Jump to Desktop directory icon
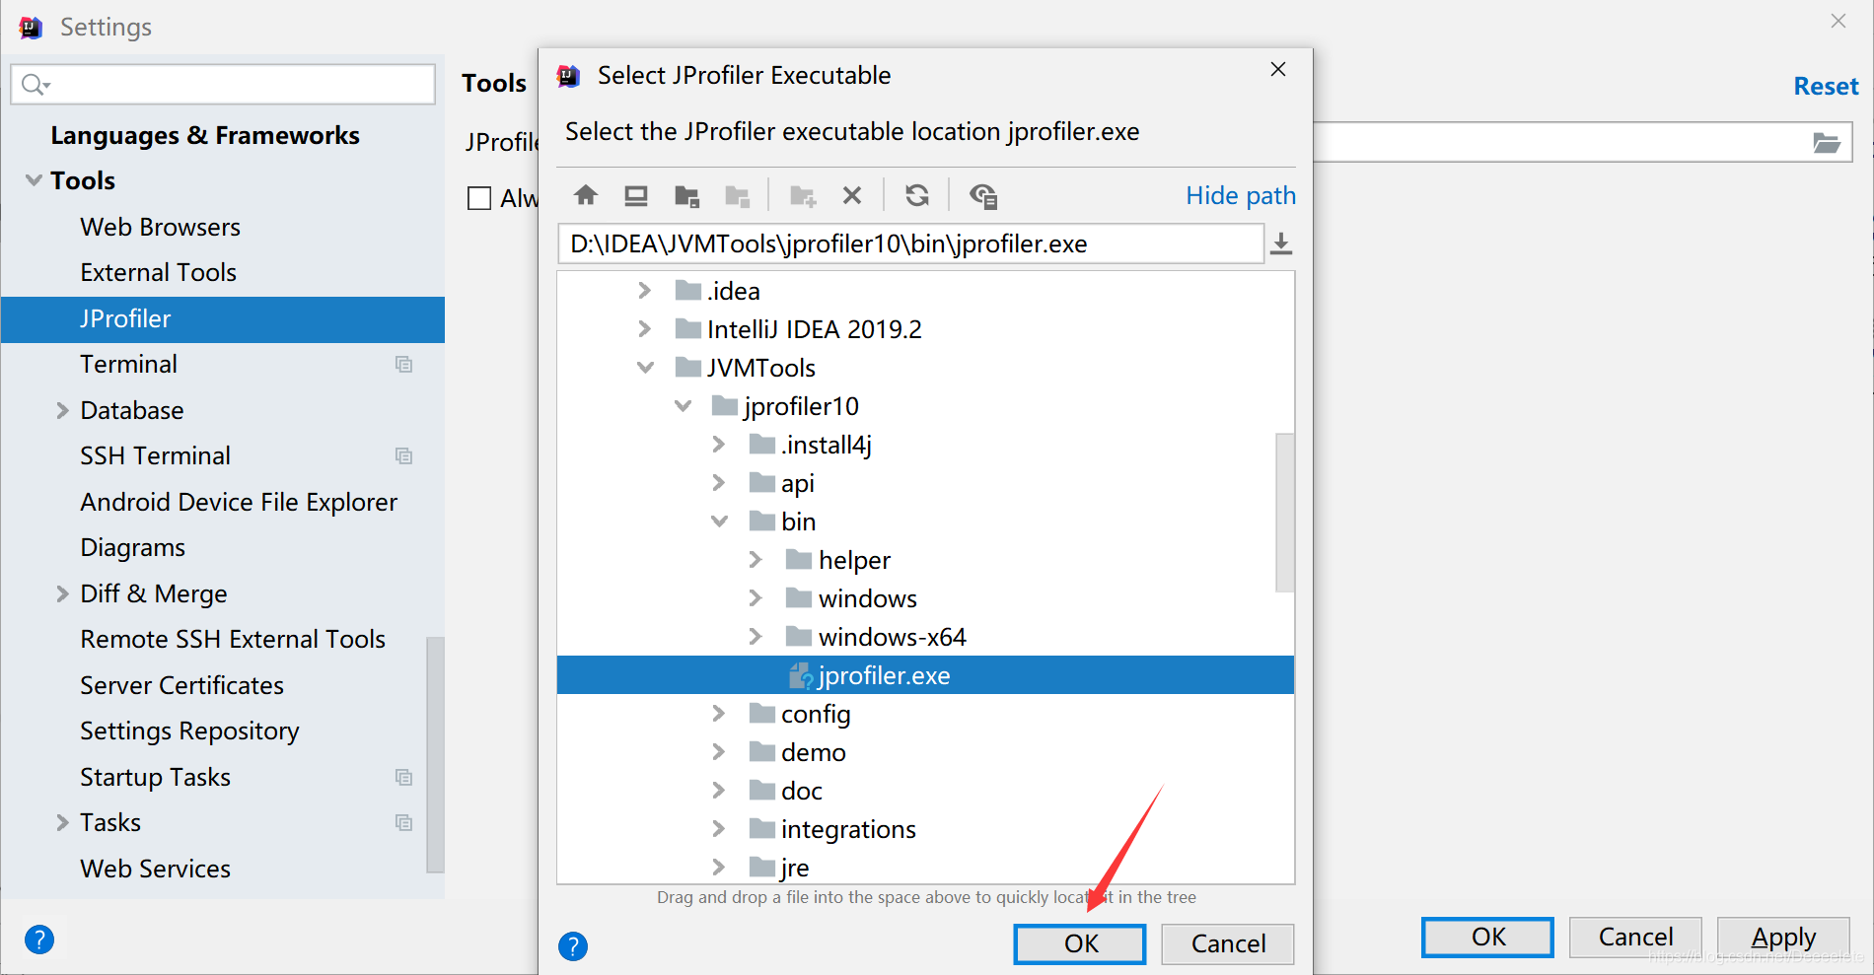1874x975 pixels. 636,195
